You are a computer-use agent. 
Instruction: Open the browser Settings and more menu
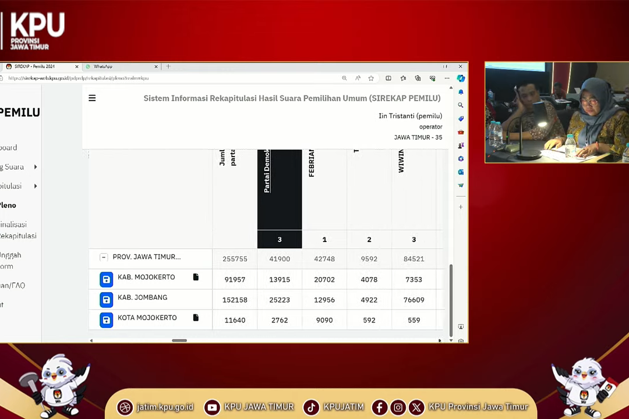click(447, 78)
